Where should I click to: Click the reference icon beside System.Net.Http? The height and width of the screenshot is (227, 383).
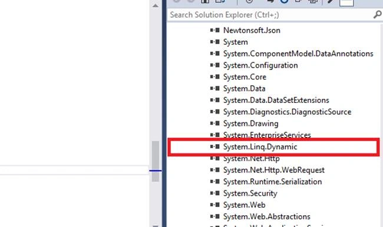[x=214, y=158]
